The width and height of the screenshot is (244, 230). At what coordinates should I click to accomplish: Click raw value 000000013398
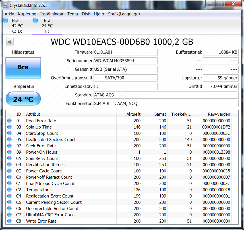click(x=216, y=152)
